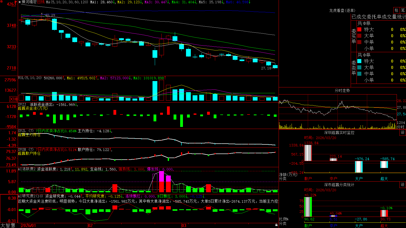Click the MA1: 28.460 value
The height and width of the screenshot is (228, 406).
[x=102, y=2]
